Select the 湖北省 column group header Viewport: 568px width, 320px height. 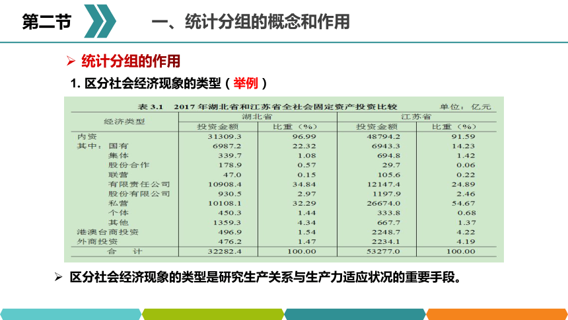tap(257, 117)
